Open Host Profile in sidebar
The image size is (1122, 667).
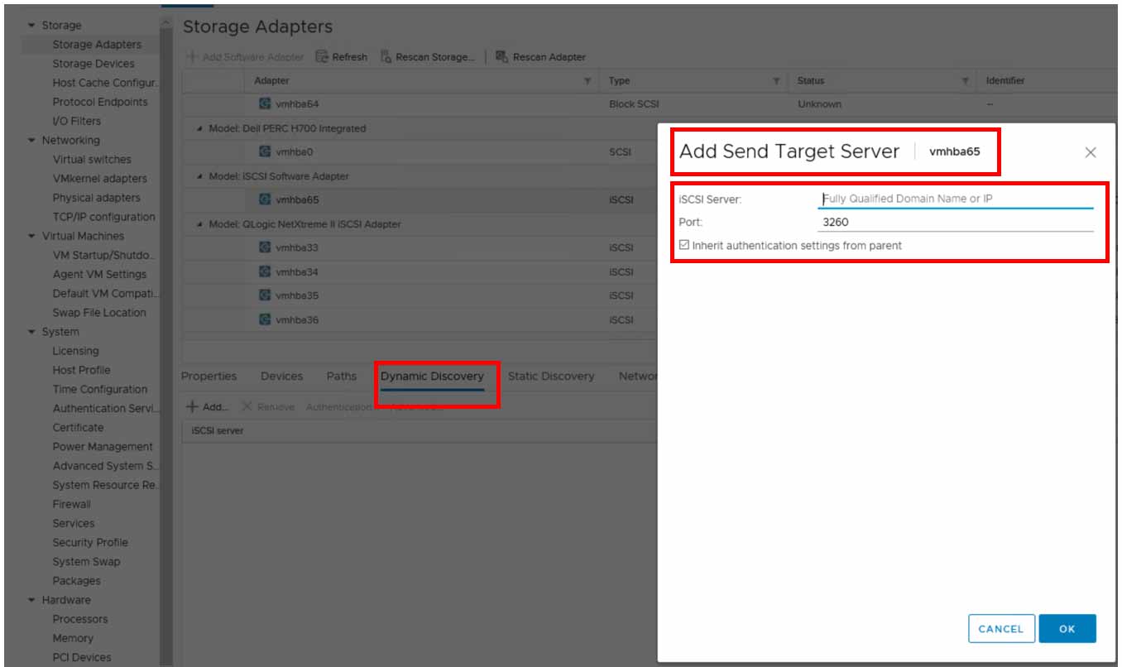click(81, 370)
